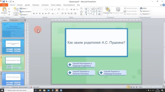Open the Section (Раздел) dropdown
This screenshot has width=165, height=92.
pyautogui.click(x=24, y=15)
